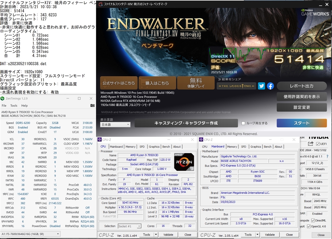Image resolution: width=332 pixels, height=239 pixels.
Task: Select CPU tab in right CPU-Z window
Action: [205, 146]
